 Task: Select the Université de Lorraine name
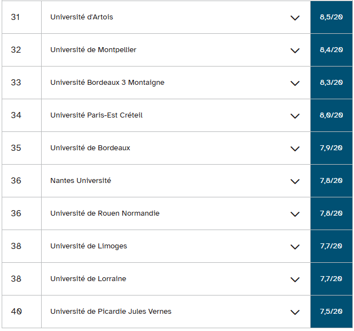tap(88, 279)
